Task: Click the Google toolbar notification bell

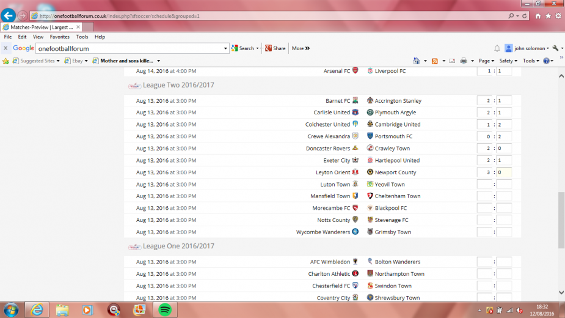Action: [x=497, y=48]
